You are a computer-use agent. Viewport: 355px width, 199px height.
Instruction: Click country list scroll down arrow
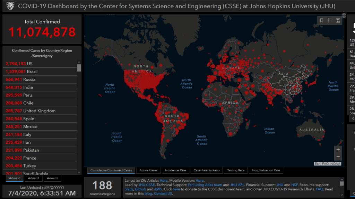[79, 172]
